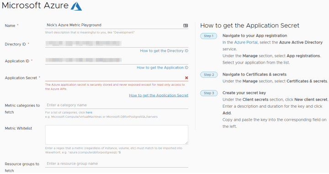Click inside the Metric Whitelist text area
Image resolution: width=329 pixels, height=174 pixels.
click(x=117, y=135)
